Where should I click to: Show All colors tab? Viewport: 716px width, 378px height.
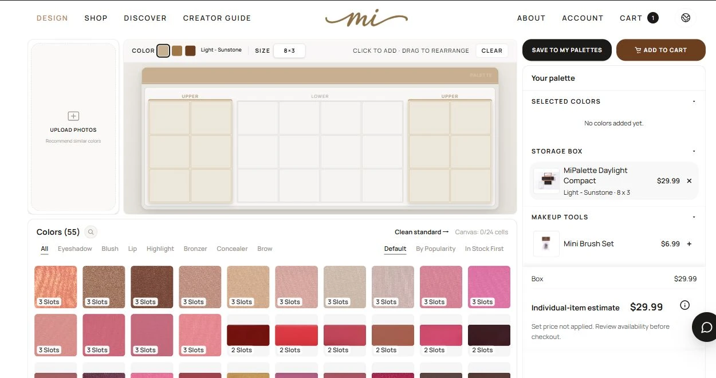pyautogui.click(x=45, y=249)
